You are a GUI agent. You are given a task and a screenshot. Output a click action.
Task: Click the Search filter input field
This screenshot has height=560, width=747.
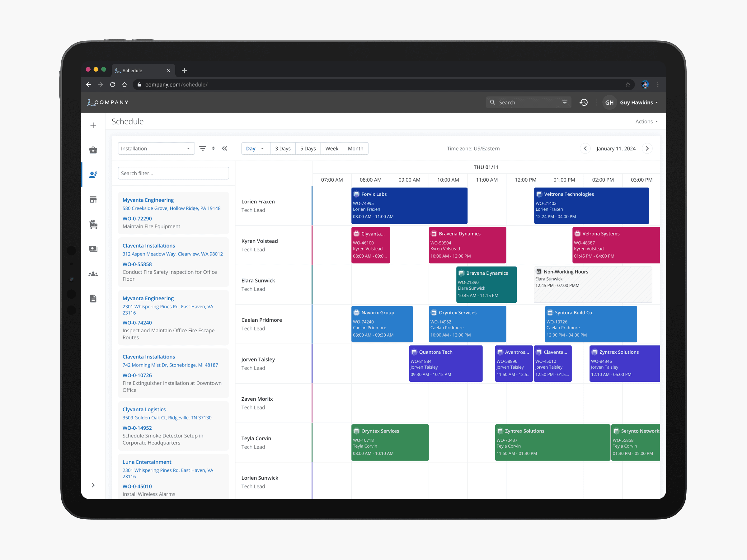tap(173, 173)
